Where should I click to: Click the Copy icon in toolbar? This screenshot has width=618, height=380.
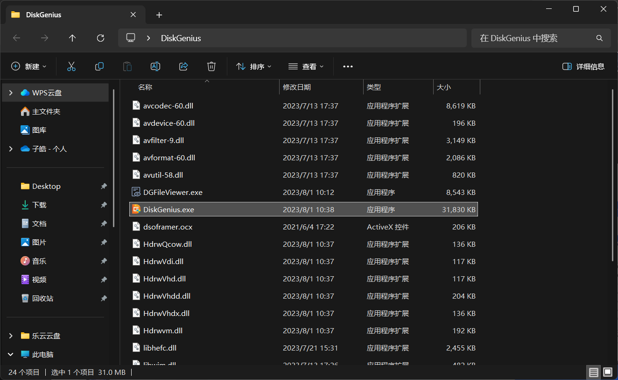click(99, 66)
